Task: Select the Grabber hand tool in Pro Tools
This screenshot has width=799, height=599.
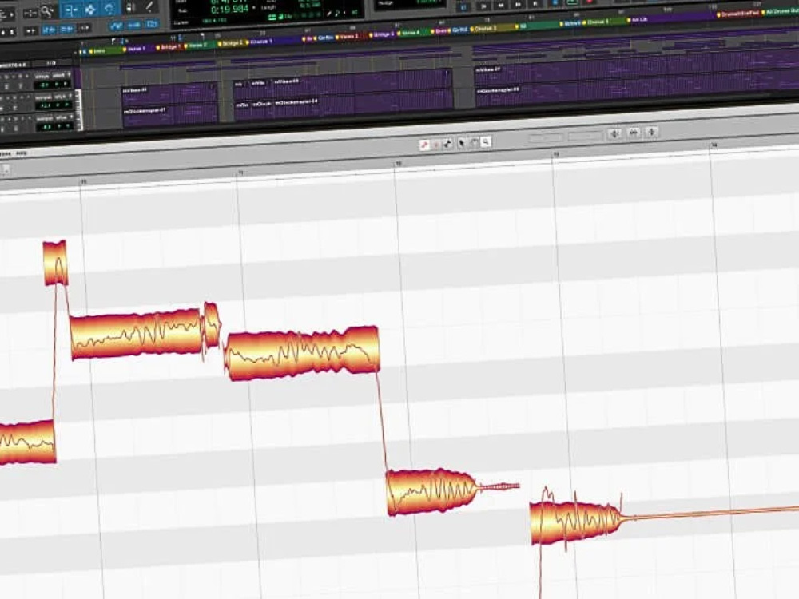Action: 109,9
